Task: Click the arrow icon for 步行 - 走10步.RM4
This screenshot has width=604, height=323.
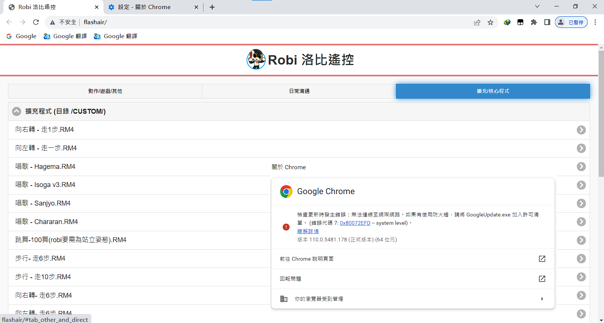Action: pyautogui.click(x=581, y=277)
